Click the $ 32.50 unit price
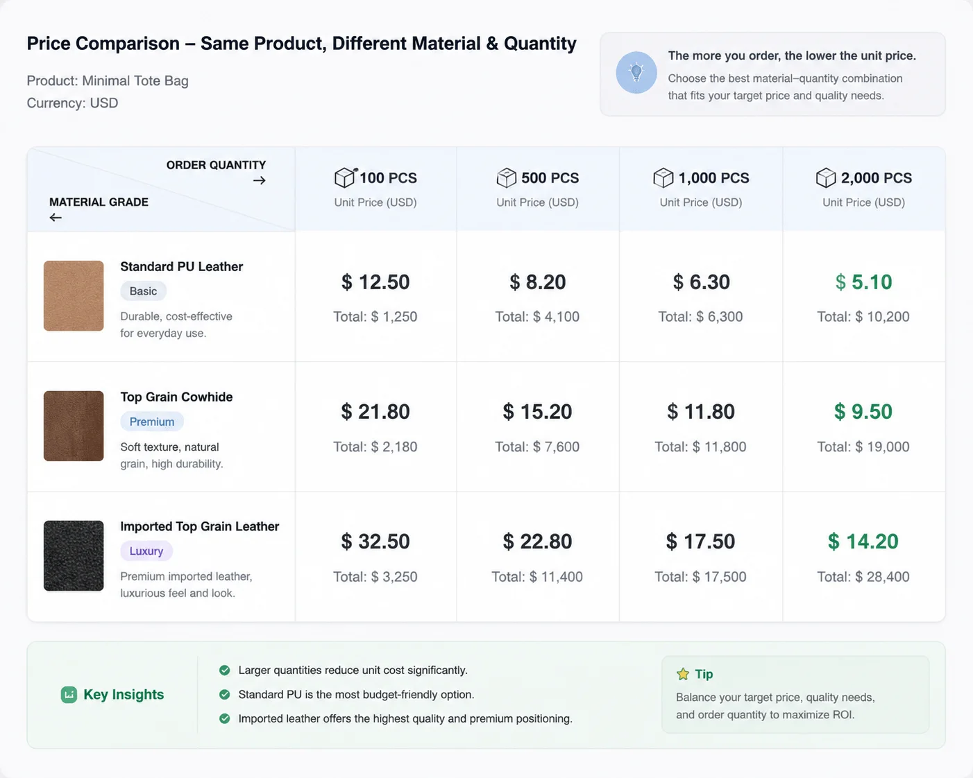 pyautogui.click(x=375, y=542)
